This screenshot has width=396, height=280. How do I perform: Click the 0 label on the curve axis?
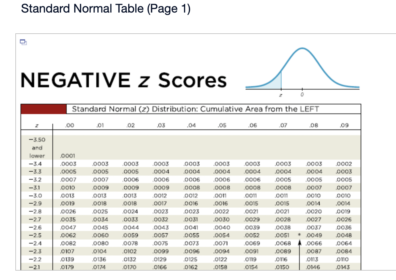[x=302, y=94]
